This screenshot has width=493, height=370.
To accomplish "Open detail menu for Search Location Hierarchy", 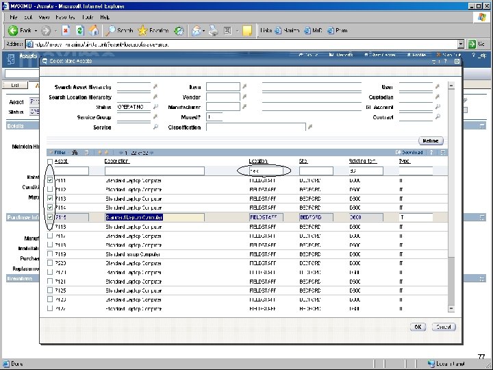I will point(155,97).
